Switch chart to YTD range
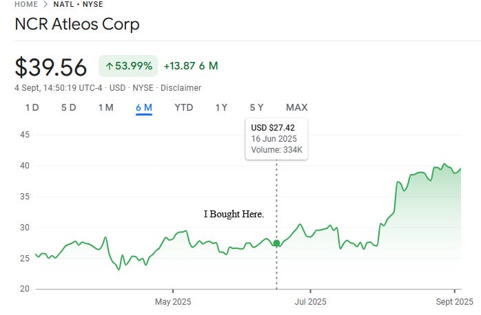The image size is (481, 315). 184,107
